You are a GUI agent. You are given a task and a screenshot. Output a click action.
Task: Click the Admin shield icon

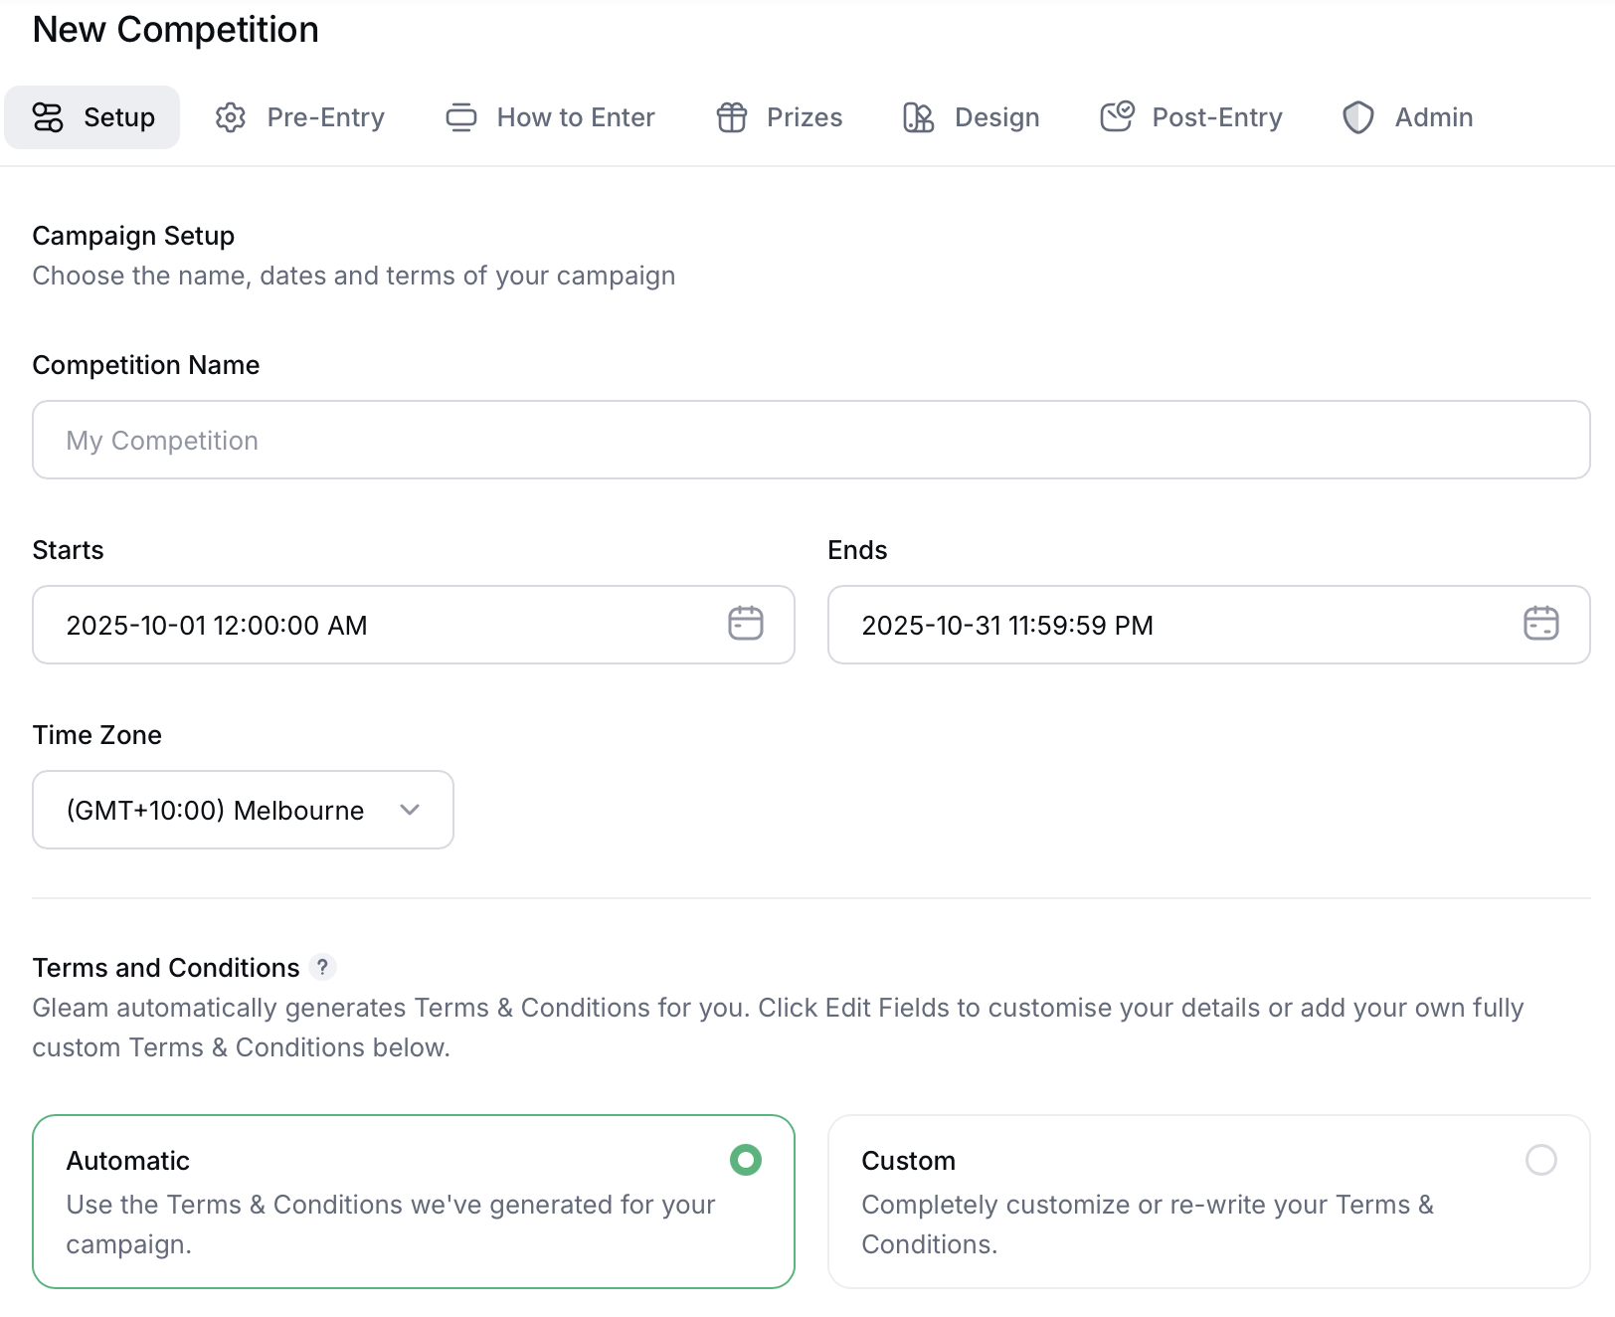(1358, 116)
